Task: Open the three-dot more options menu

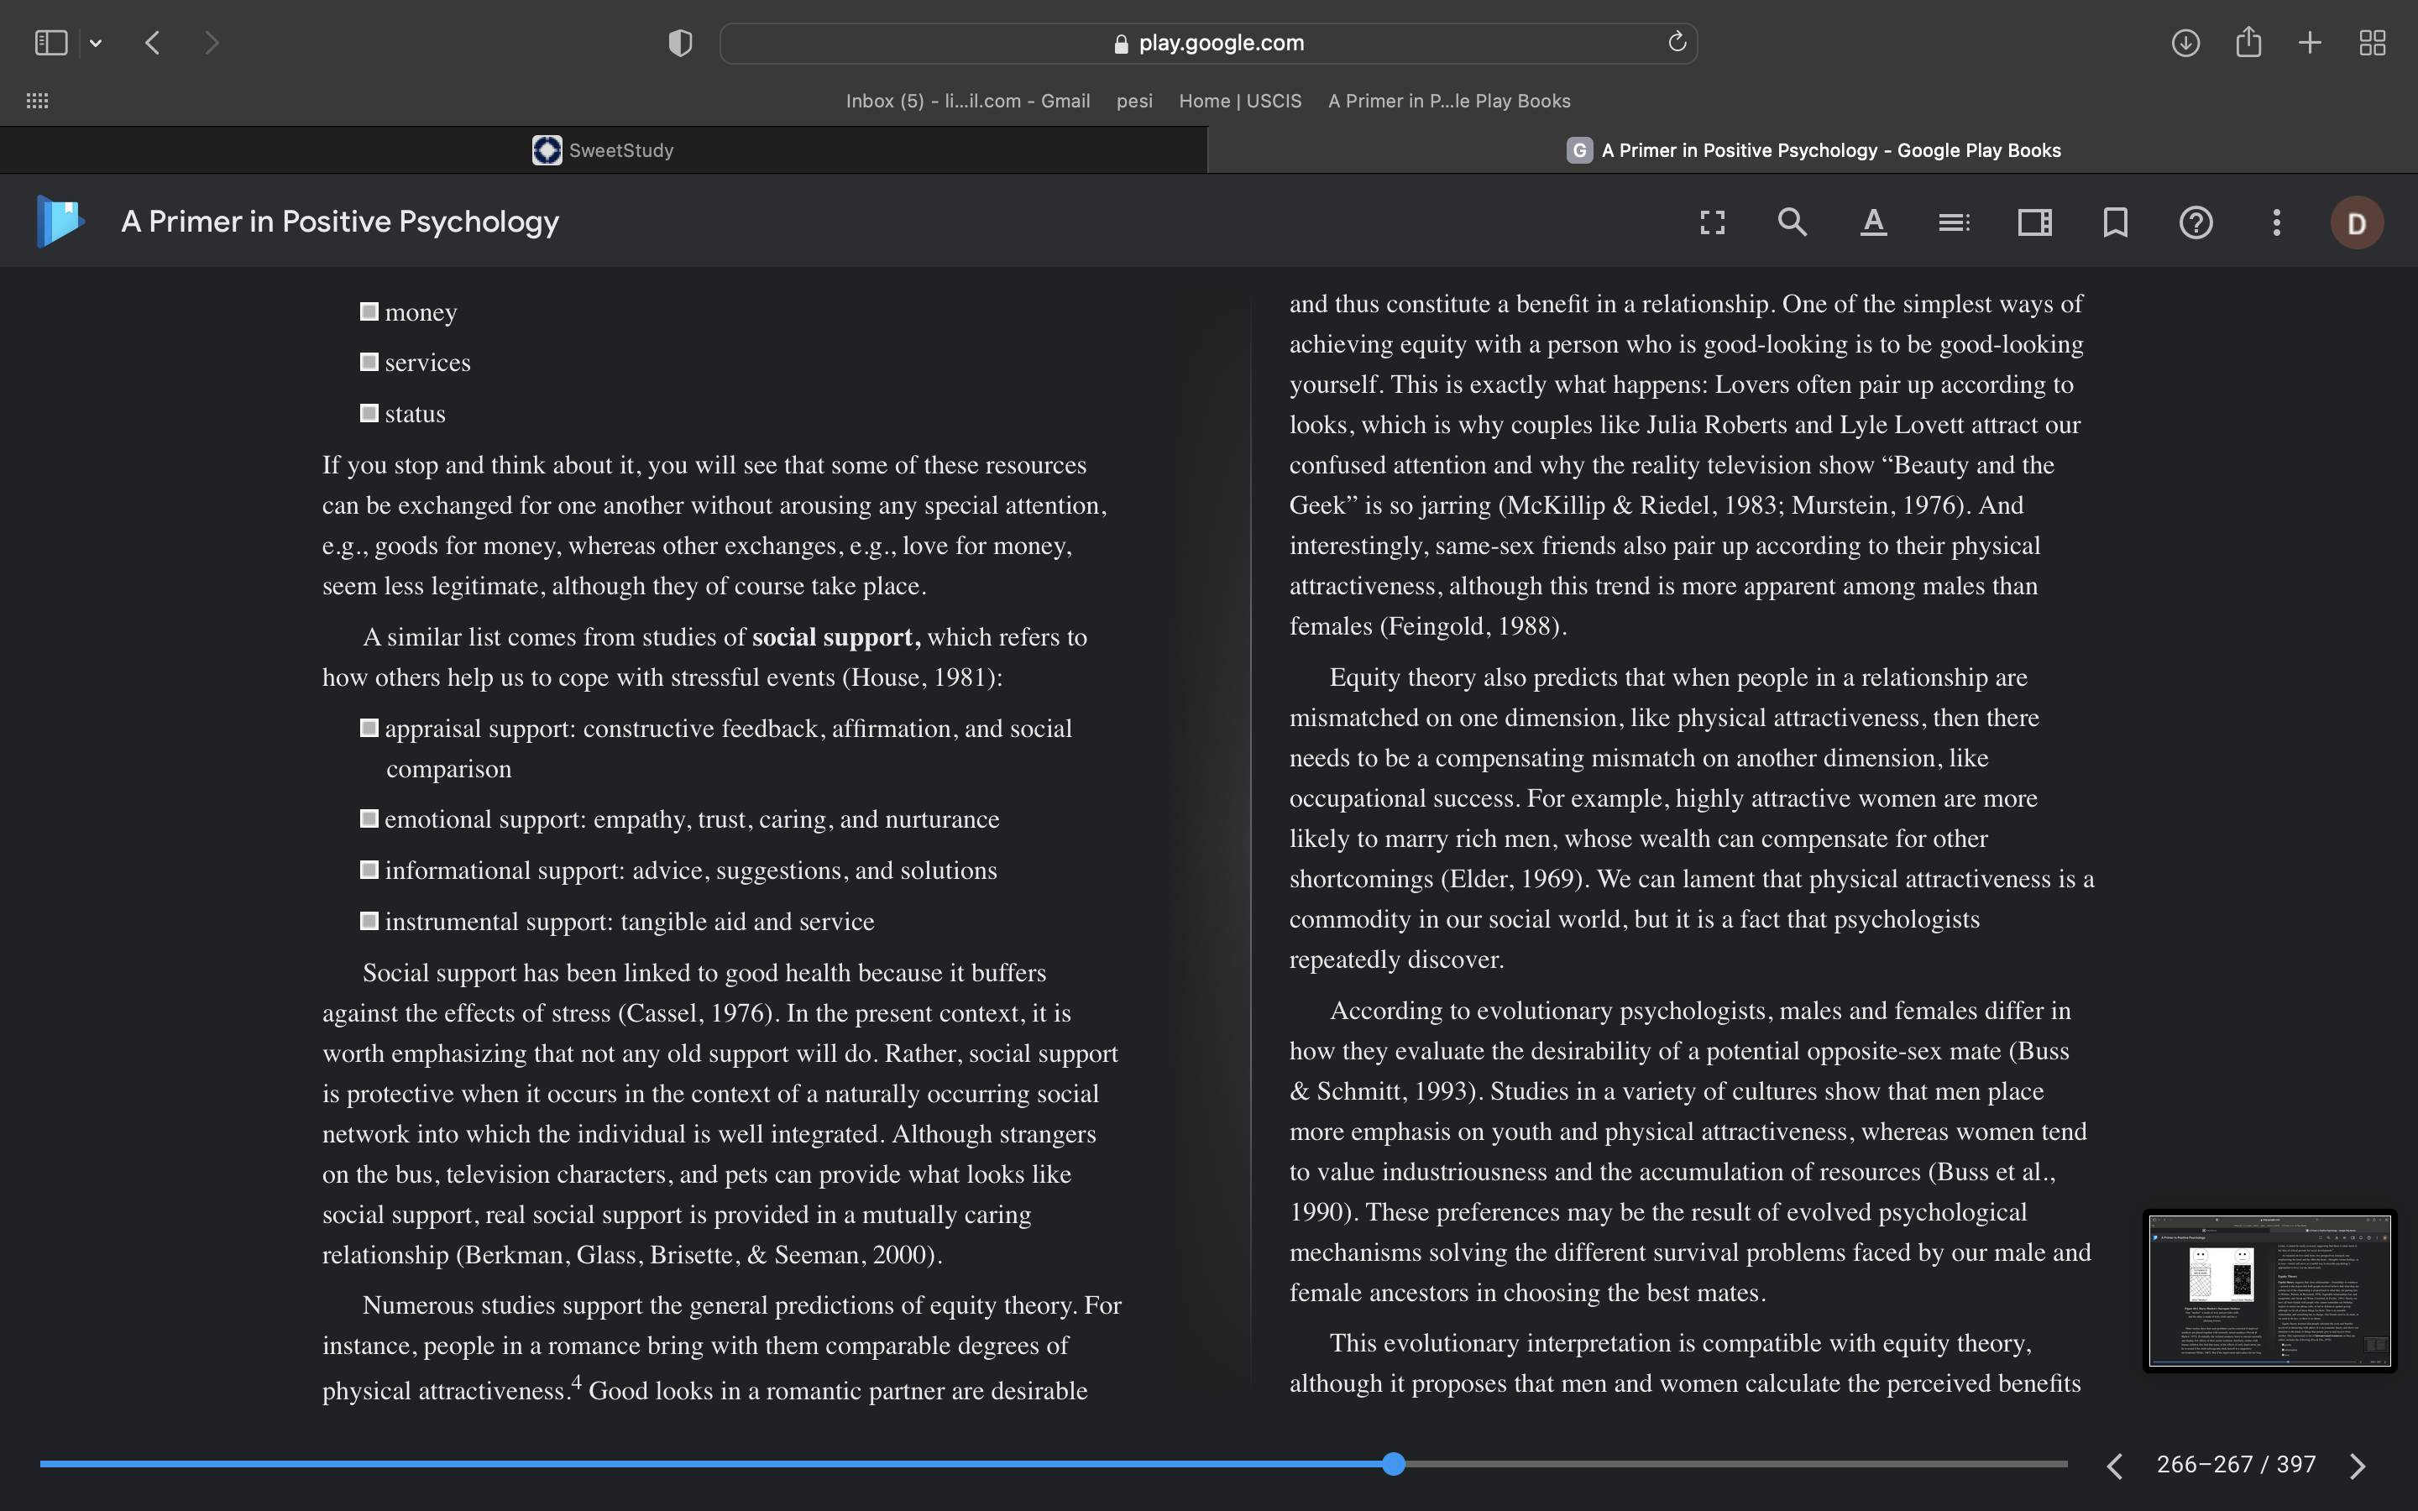Action: point(2276,222)
